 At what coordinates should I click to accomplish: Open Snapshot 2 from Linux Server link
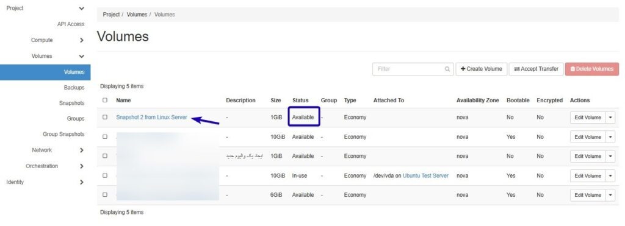[151, 118]
